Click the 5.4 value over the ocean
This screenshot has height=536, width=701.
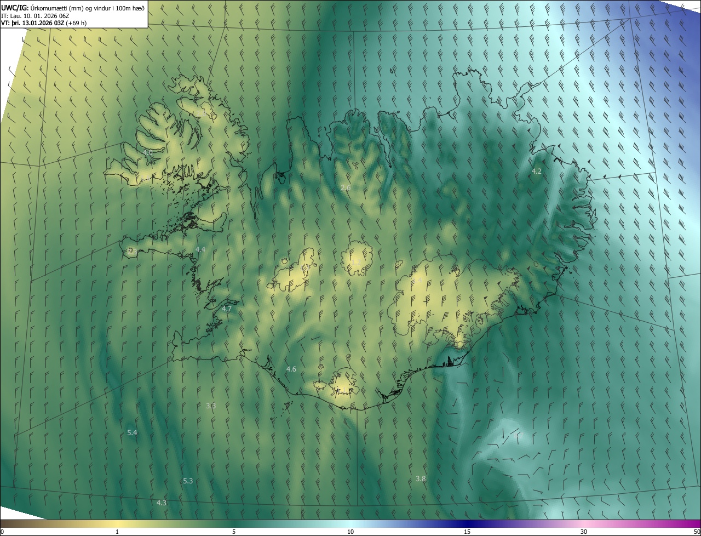(x=132, y=433)
